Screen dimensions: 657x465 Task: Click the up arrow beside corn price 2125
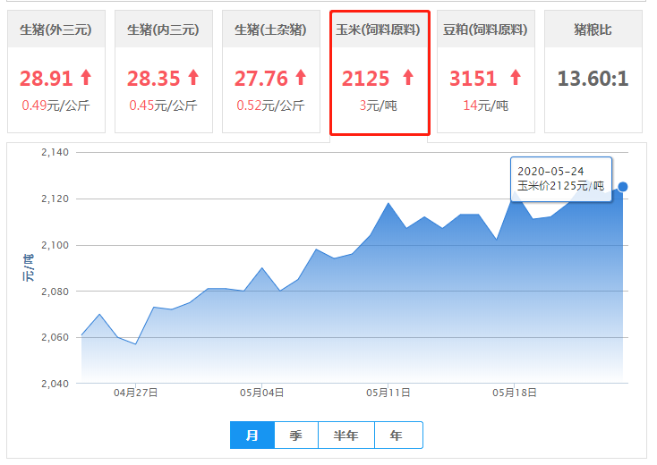coord(408,78)
